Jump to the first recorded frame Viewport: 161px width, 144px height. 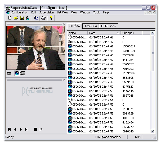tap(10, 129)
